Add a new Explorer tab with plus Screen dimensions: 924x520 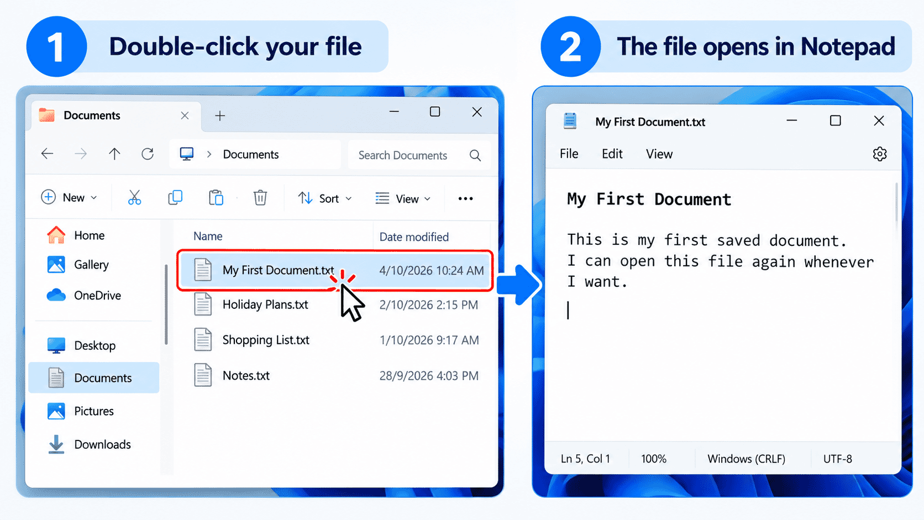pyautogui.click(x=220, y=115)
